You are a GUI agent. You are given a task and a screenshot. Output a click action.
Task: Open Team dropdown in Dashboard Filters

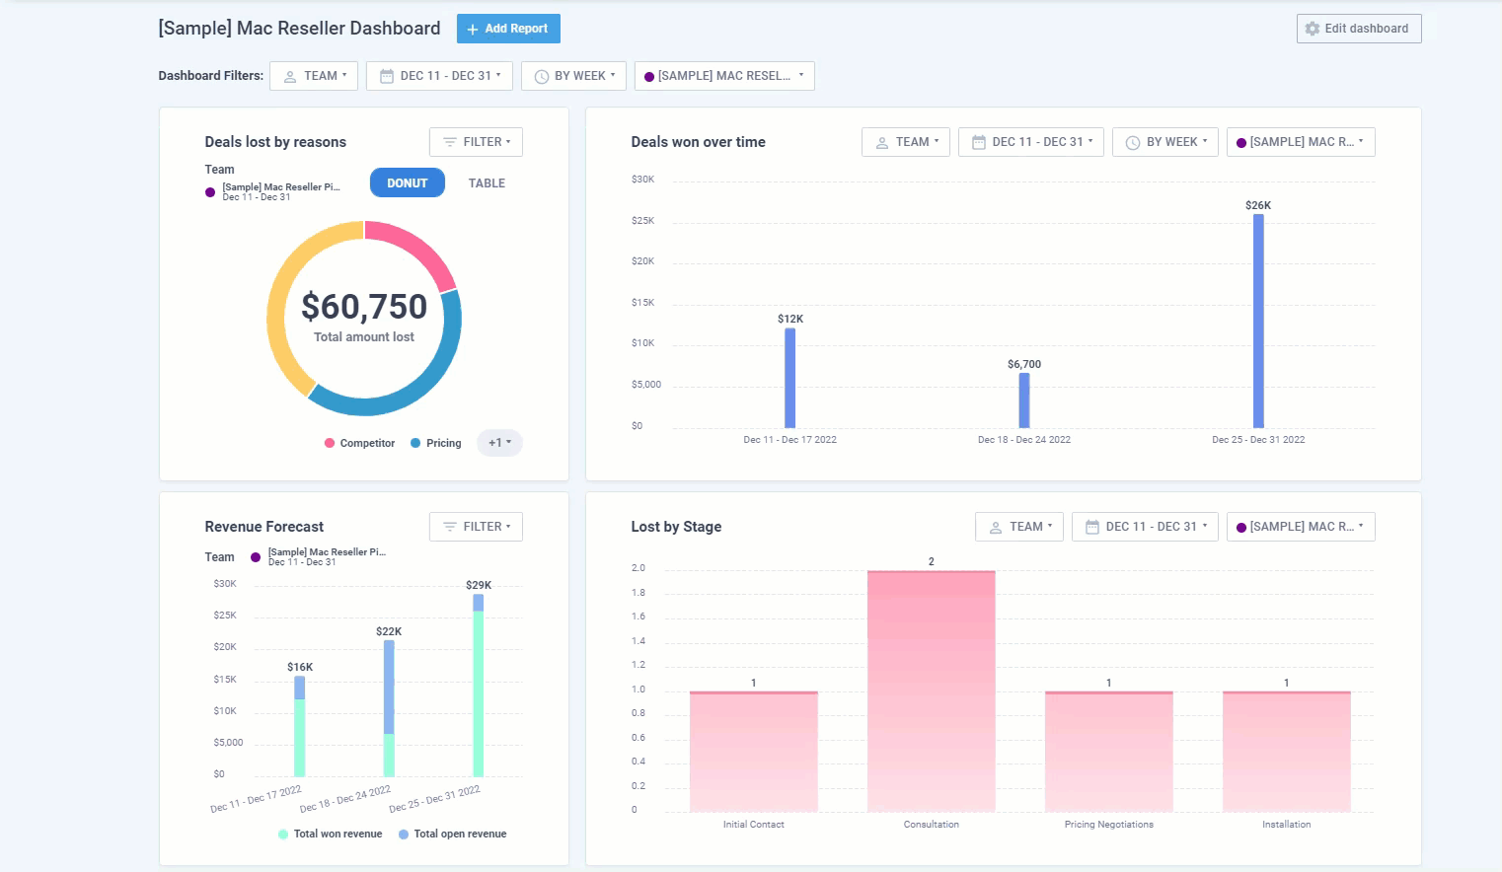313,76
